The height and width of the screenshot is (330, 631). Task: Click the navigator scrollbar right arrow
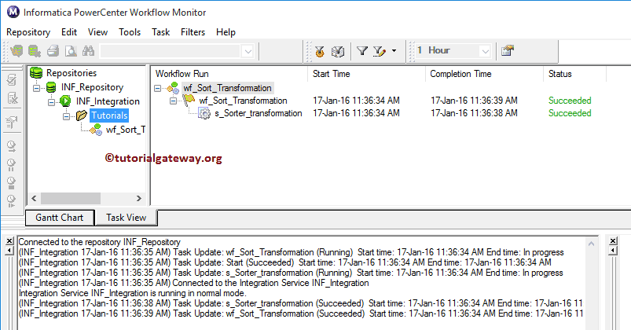coord(139,199)
